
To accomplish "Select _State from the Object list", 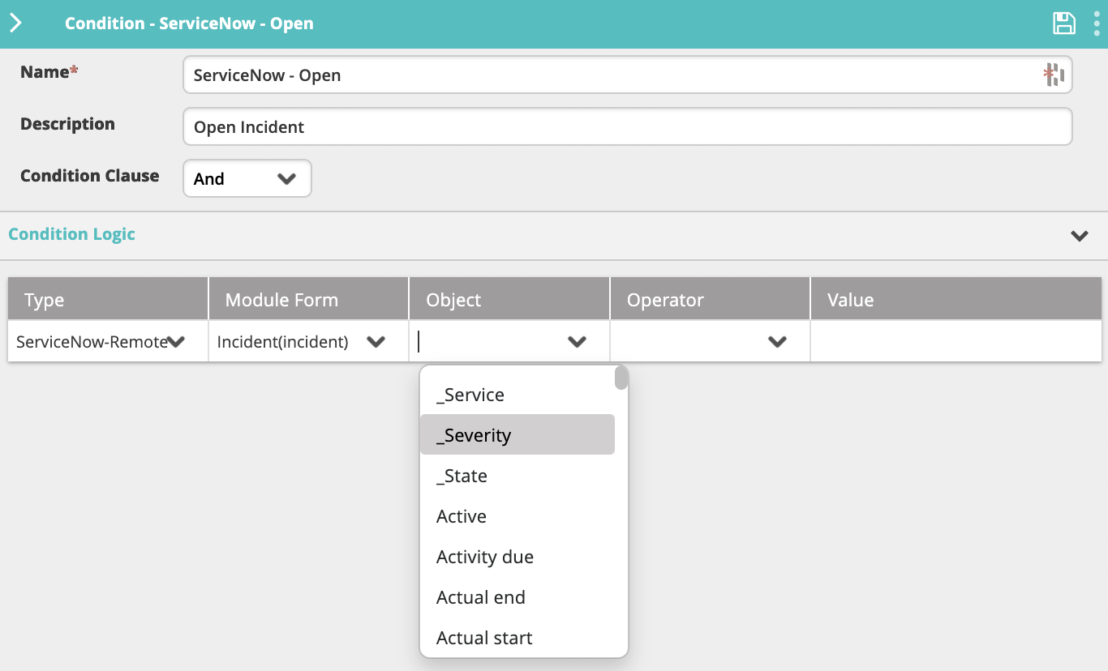I will pos(517,476).
